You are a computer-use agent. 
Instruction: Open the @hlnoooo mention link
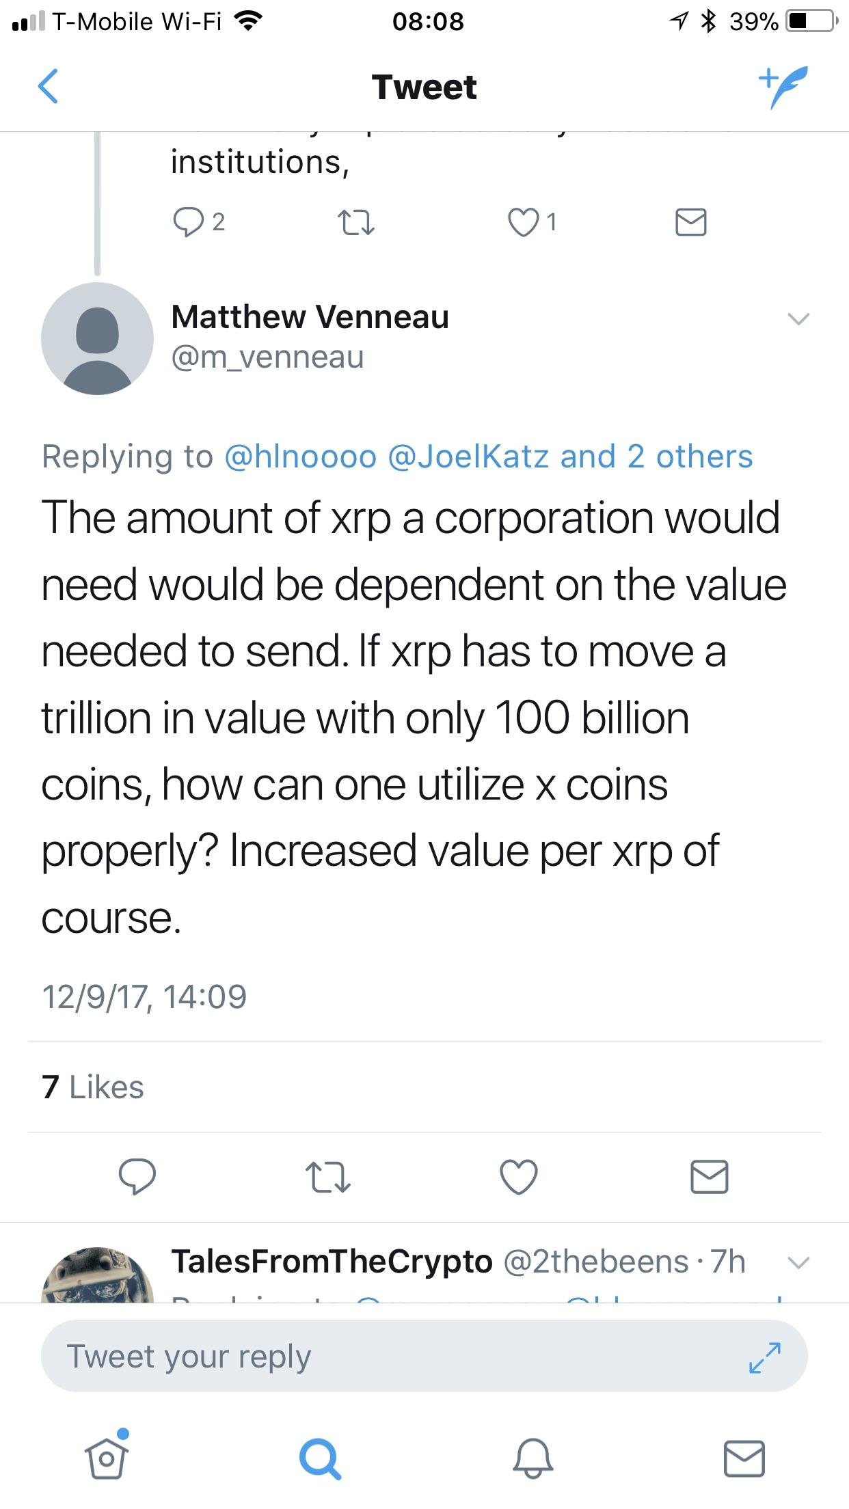pos(300,457)
